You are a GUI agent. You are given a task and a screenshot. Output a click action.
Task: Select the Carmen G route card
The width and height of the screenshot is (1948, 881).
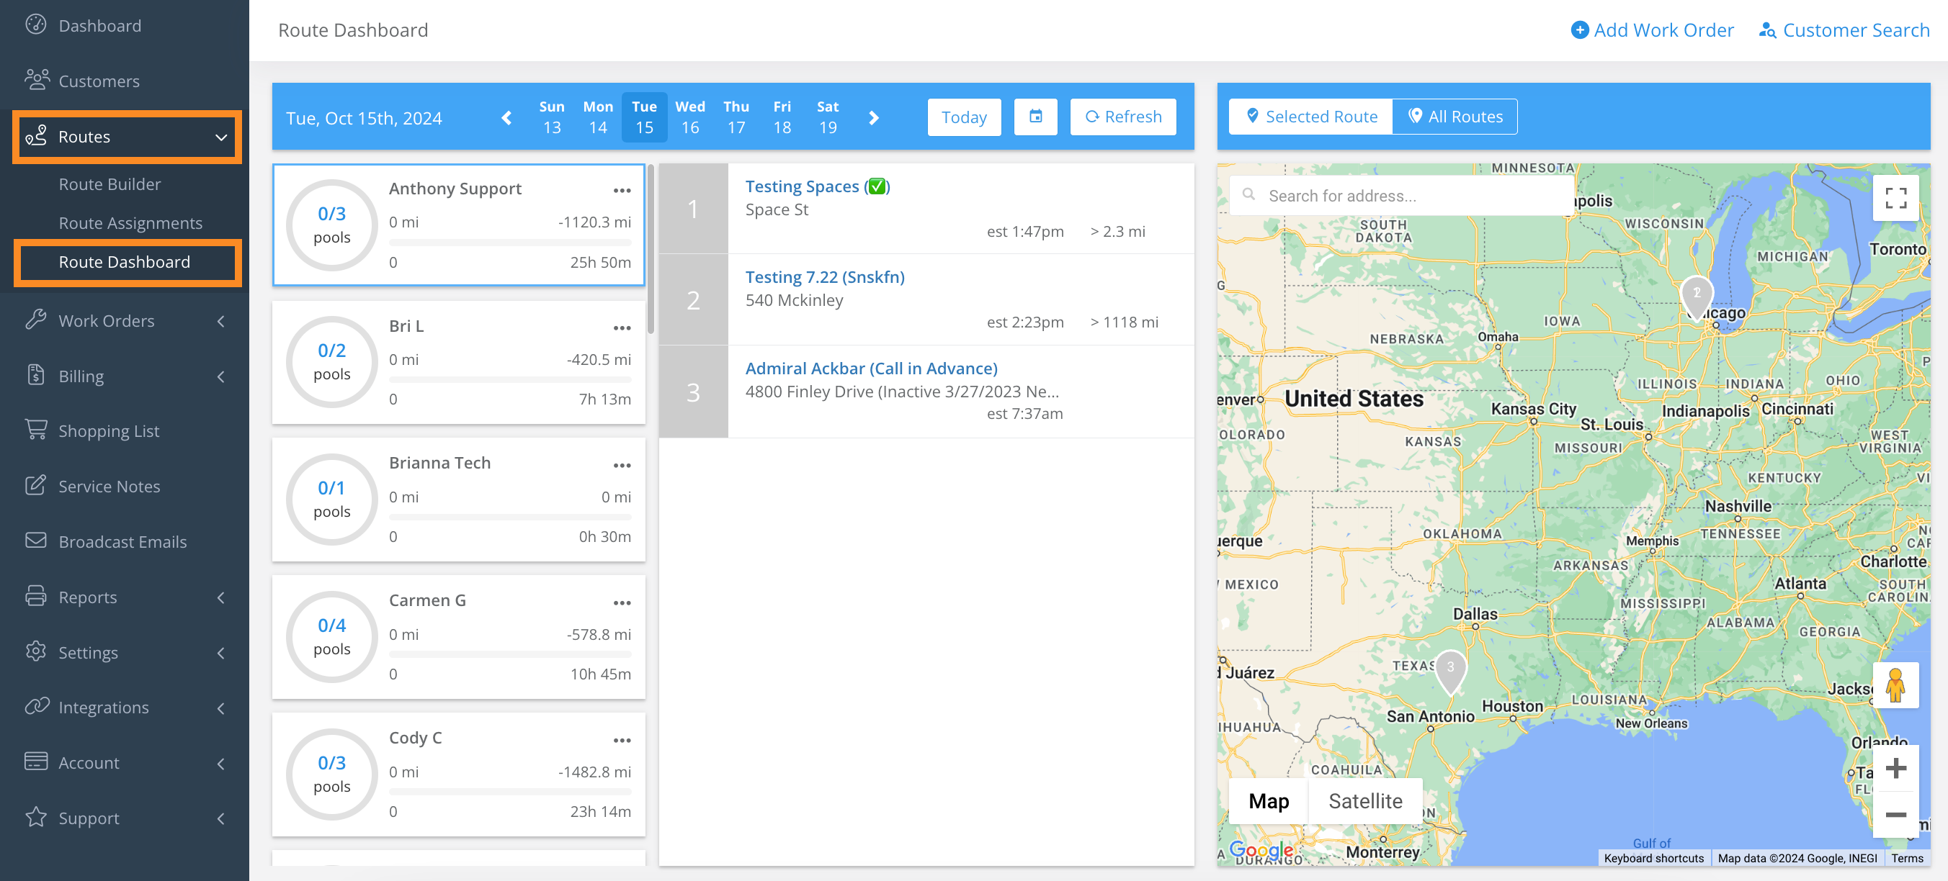459,637
